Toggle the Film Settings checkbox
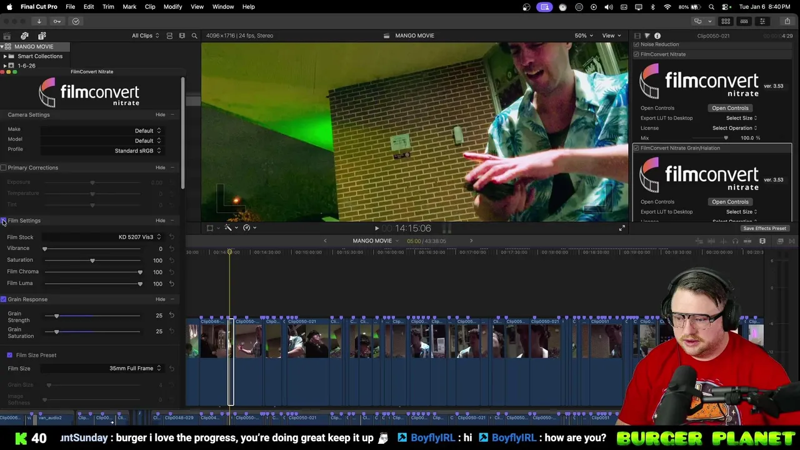 [x=3, y=221]
